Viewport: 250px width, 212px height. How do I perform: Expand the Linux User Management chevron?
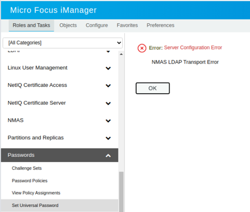coord(108,68)
